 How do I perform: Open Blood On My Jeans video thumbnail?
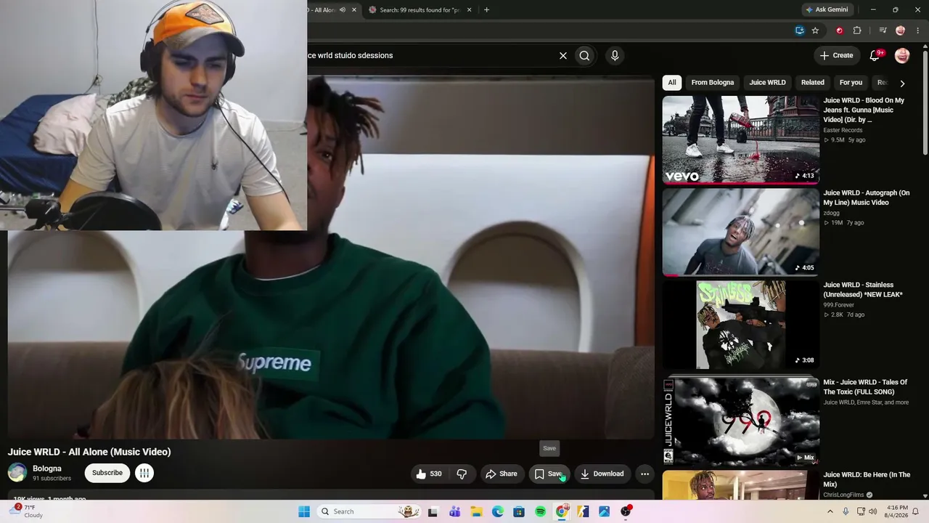click(x=741, y=139)
